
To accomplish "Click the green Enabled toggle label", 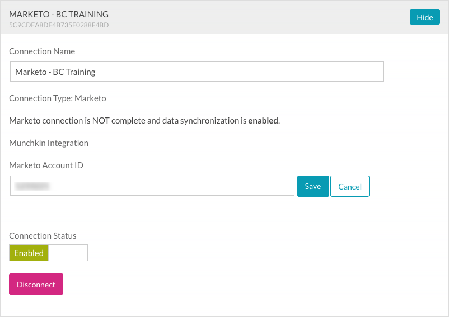I will (x=29, y=253).
